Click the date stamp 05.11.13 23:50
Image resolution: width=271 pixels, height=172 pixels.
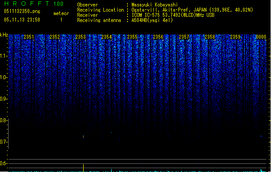pyautogui.click(x=22, y=20)
